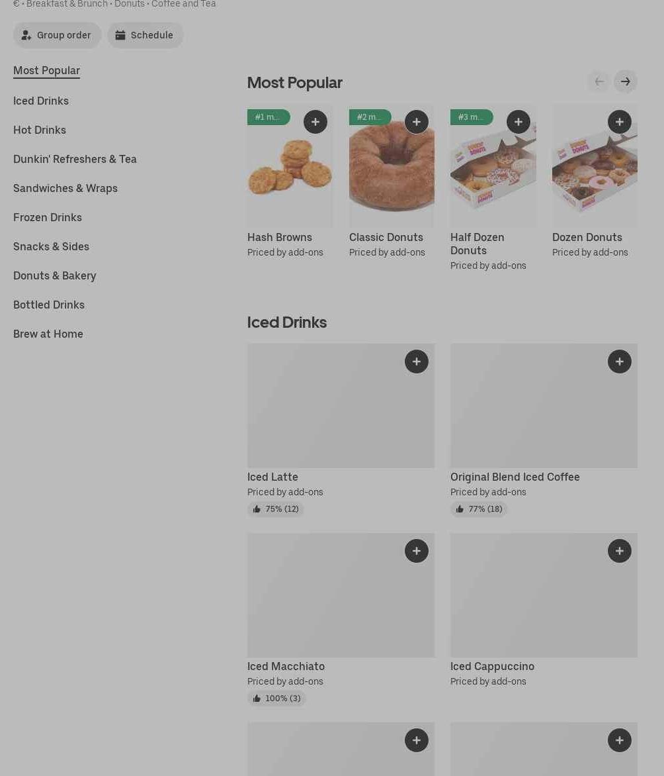This screenshot has height=776, width=664.
Task: Add Half Dozen Donuts with plus icon
Action: pos(519,122)
